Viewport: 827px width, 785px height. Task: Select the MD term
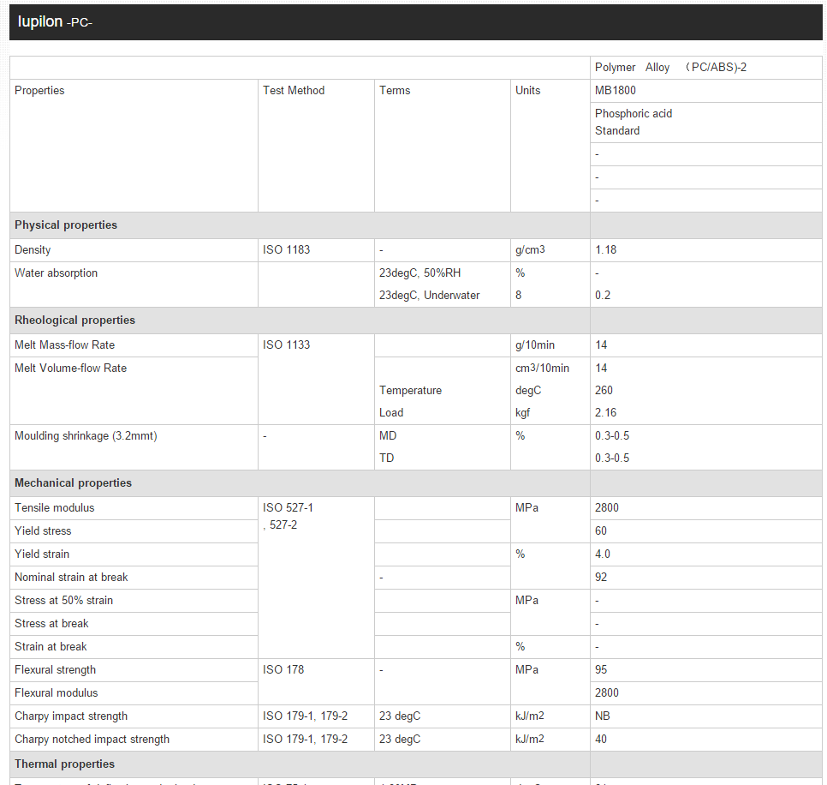point(388,435)
